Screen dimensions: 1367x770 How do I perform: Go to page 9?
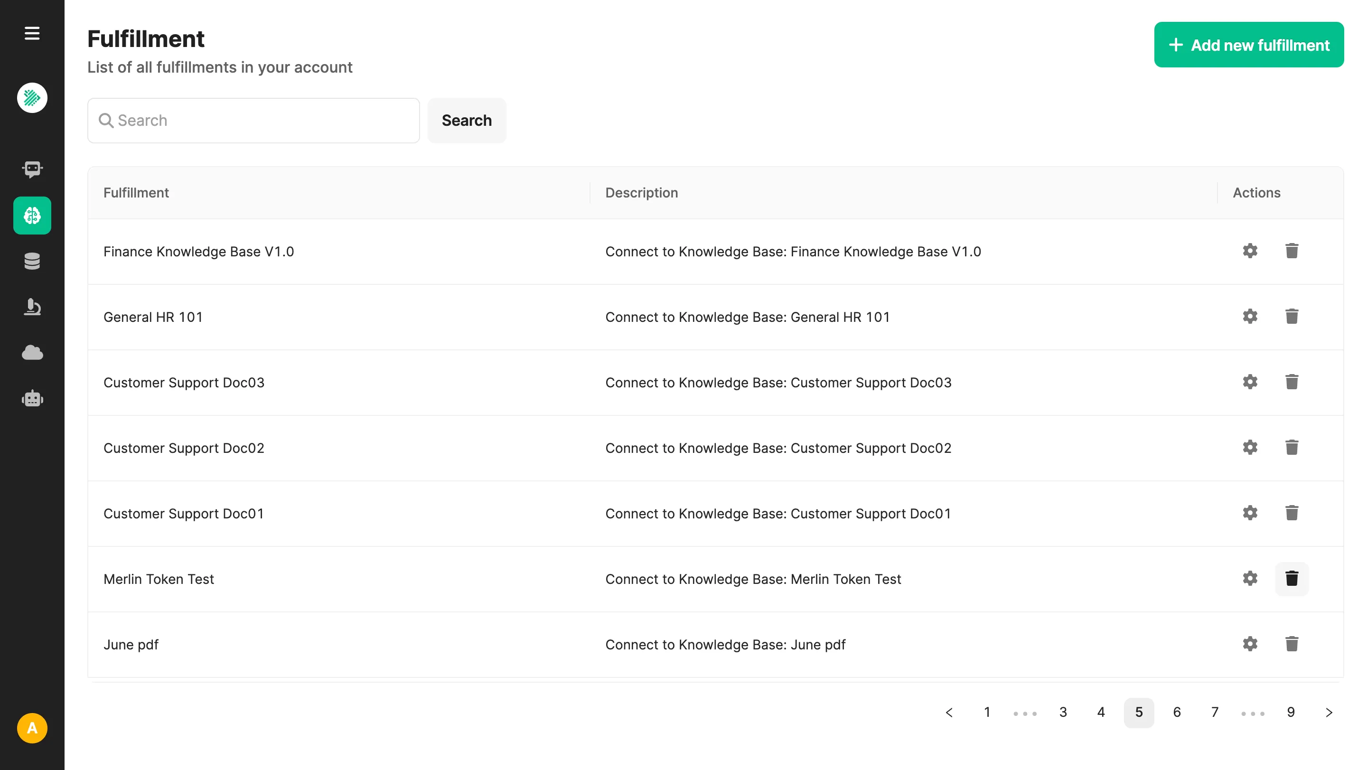(1291, 713)
